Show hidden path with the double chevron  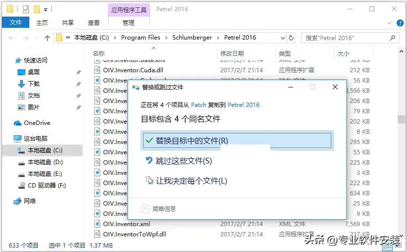(x=68, y=38)
